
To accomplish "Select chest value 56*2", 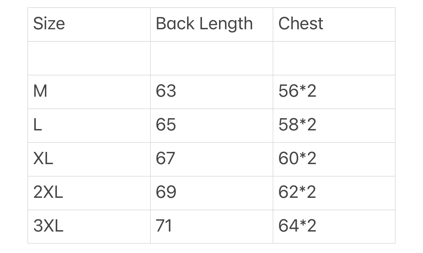I will (297, 91).
